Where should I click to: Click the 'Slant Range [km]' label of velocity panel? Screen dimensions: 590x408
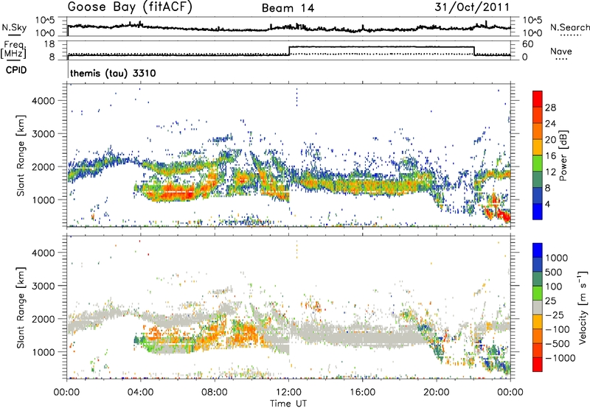pos(21,307)
